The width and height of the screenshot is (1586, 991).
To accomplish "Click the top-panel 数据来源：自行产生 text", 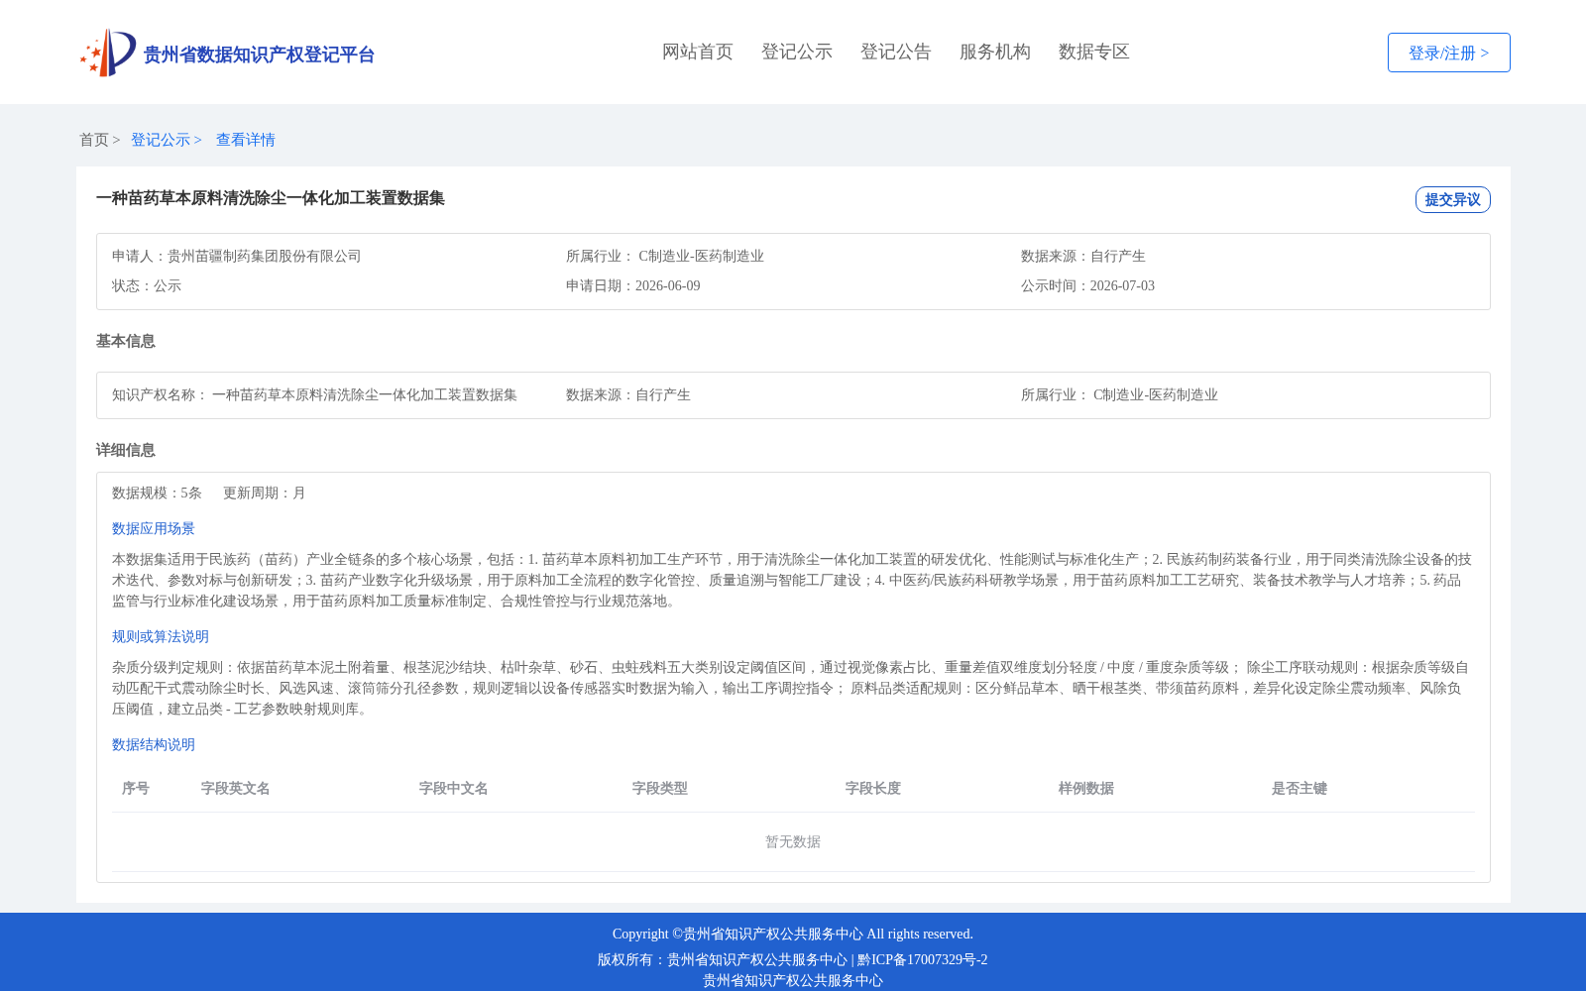I will pos(1083,256).
